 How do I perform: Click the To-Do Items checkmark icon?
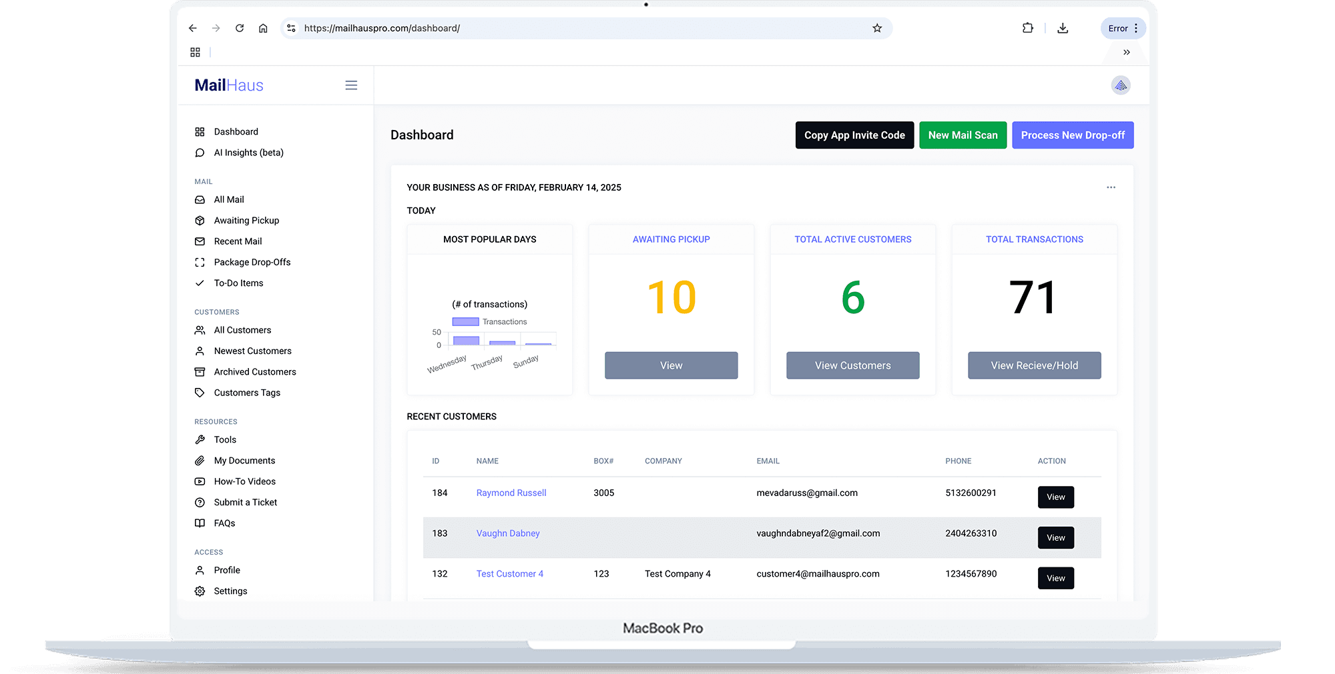pyautogui.click(x=200, y=283)
